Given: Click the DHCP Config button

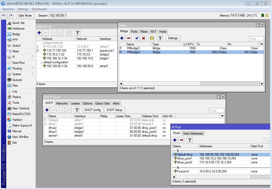Looking at the screenshot, I should pos(93,110).
